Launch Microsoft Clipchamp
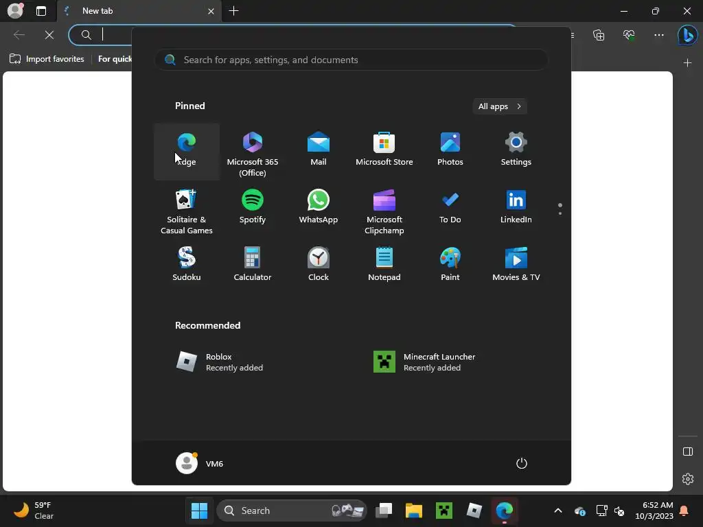The image size is (703, 527). coord(384,210)
